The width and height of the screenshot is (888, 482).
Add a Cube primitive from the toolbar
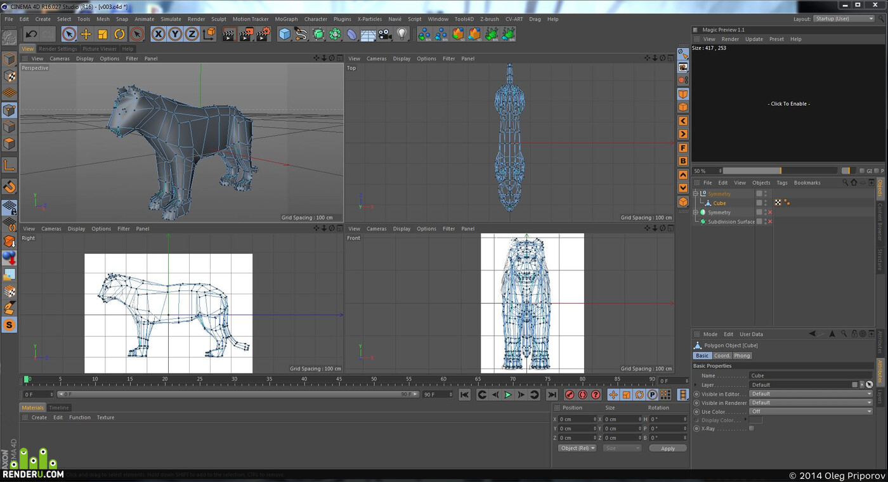click(285, 34)
